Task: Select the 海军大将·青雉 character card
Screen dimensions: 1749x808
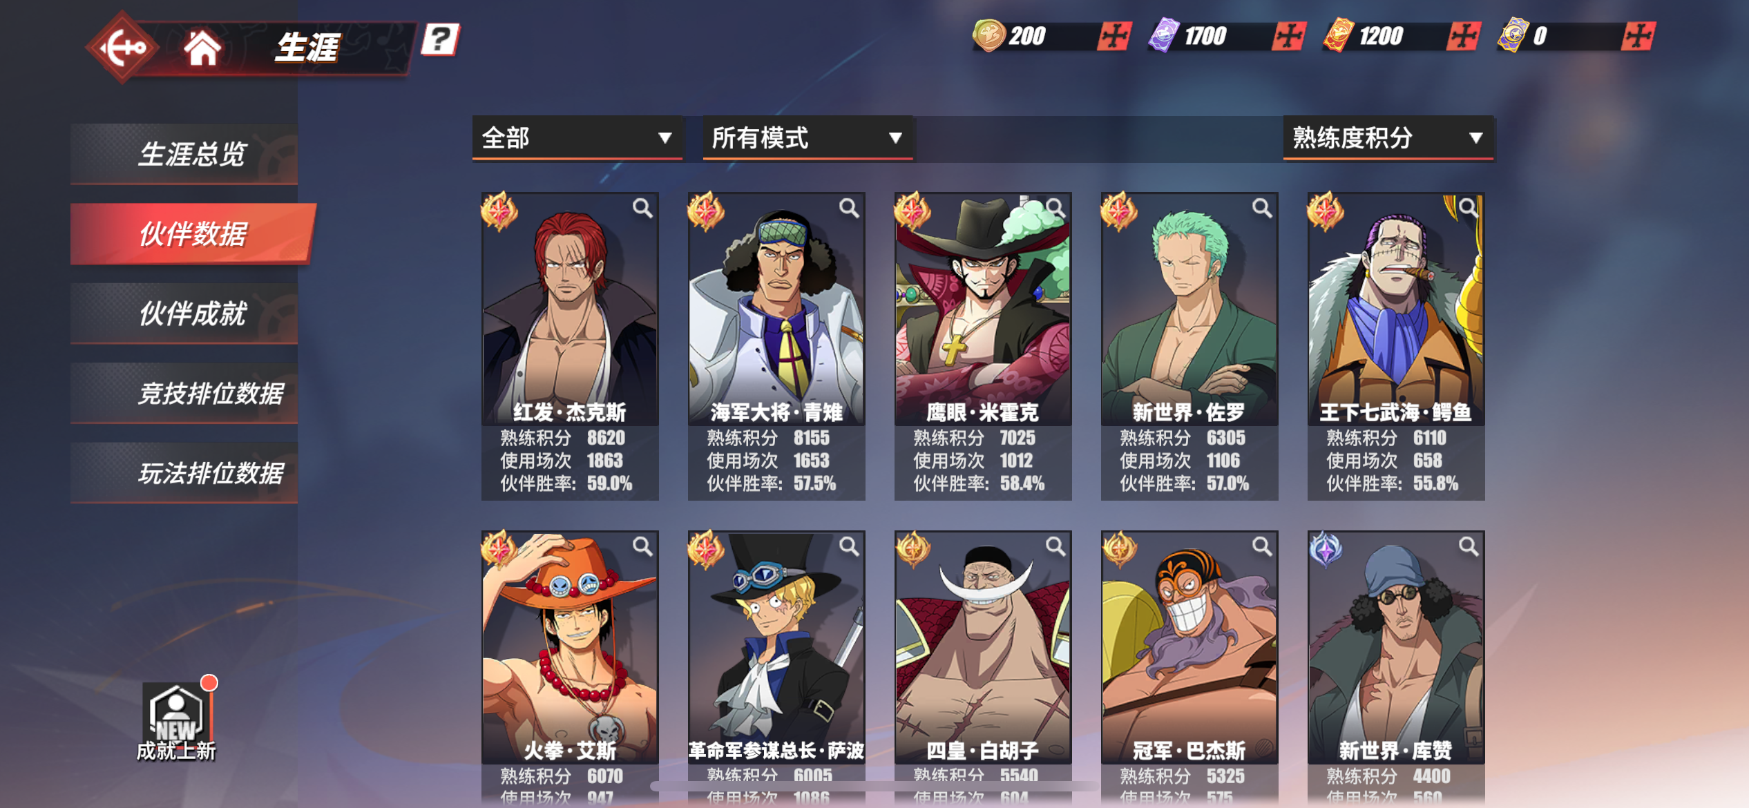Action: click(776, 345)
